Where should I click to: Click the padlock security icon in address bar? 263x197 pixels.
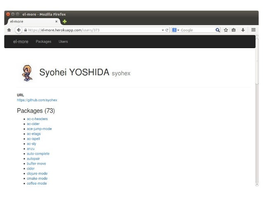click(x=26, y=30)
